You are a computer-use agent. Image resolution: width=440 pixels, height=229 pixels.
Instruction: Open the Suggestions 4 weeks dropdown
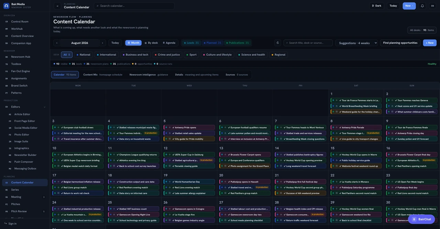(356, 43)
